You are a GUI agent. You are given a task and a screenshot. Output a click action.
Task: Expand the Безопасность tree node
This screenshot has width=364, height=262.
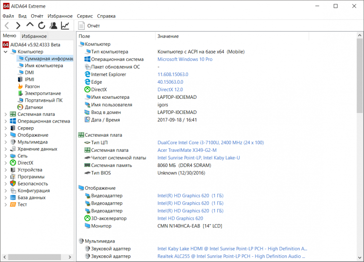point(6,183)
